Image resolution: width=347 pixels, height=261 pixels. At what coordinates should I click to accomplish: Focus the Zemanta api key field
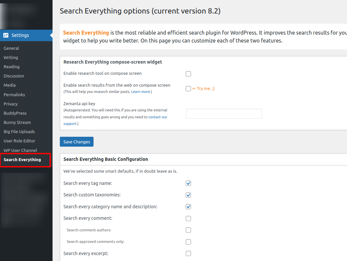pos(224,114)
